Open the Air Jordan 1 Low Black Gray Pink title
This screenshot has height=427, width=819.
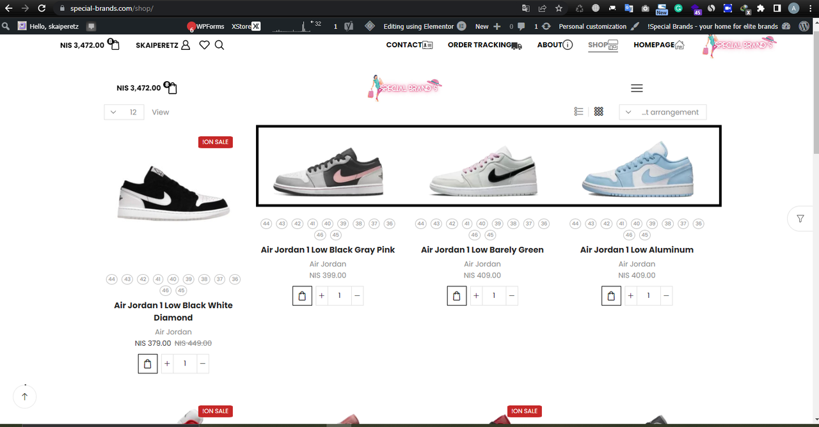pyautogui.click(x=328, y=250)
